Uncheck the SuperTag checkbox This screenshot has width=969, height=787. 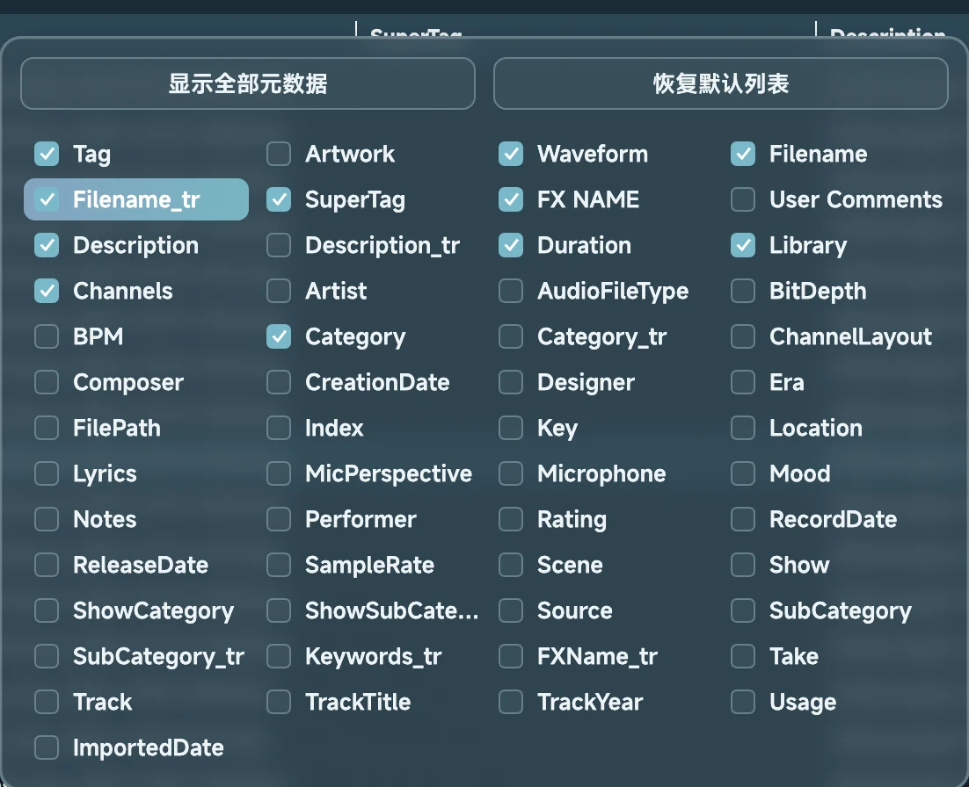pos(279,199)
